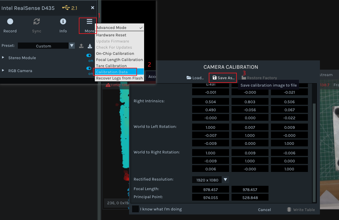Select Calibration Data menu item
Viewport: 339px width, 220px height.
[119, 72]
